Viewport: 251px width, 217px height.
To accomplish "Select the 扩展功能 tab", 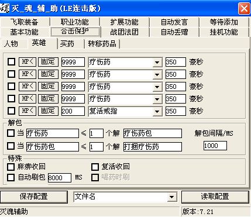I will pos(125,22).
